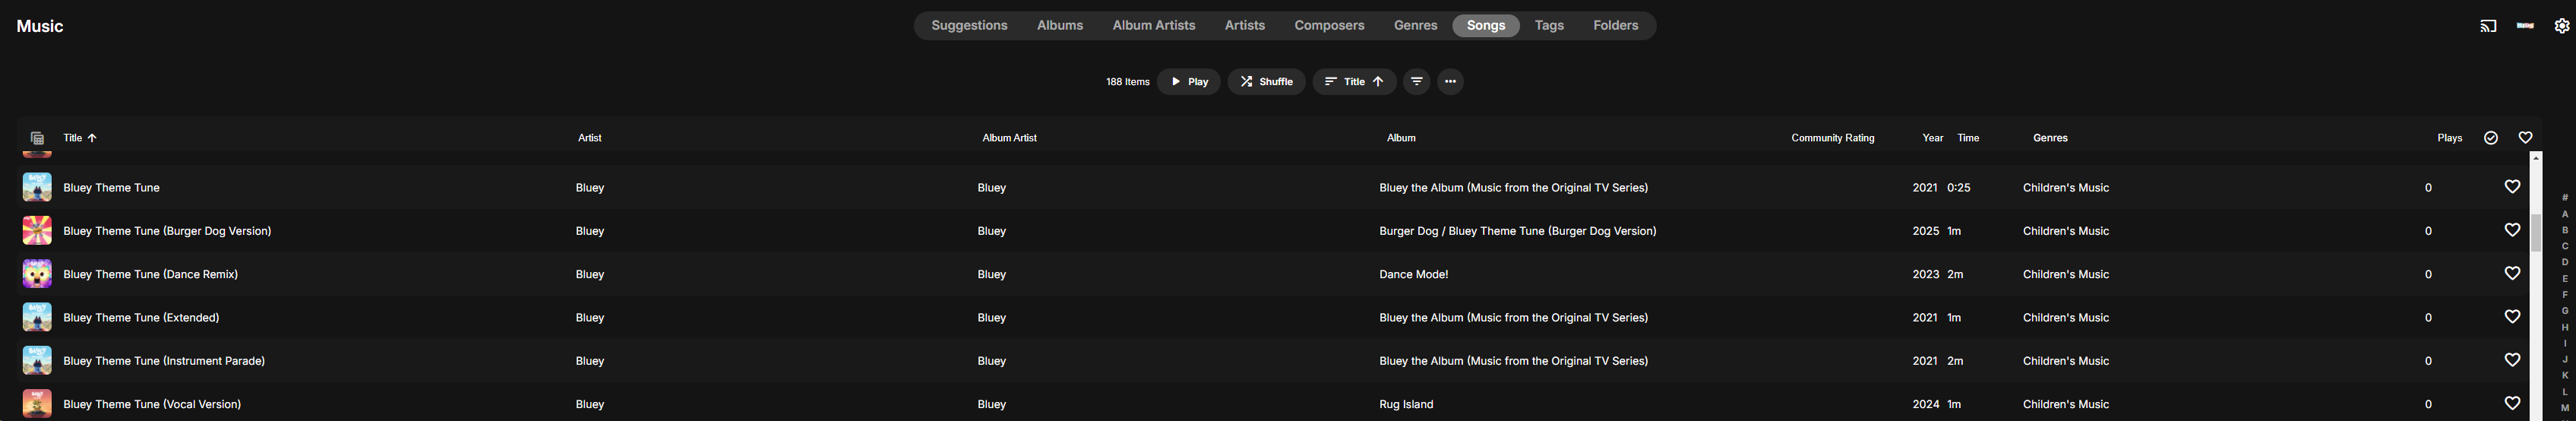Favorite the Bluey Theme Tune (Dance Remix) song
This screenshot has height=421, width=2576.
pyautogui.click(x=2511, y=273)
